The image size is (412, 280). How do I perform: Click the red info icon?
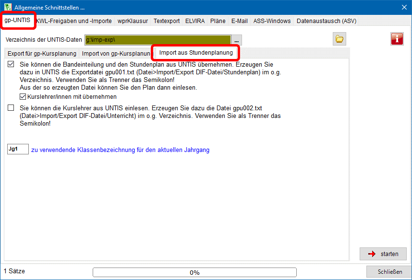(x=397, y=39)
